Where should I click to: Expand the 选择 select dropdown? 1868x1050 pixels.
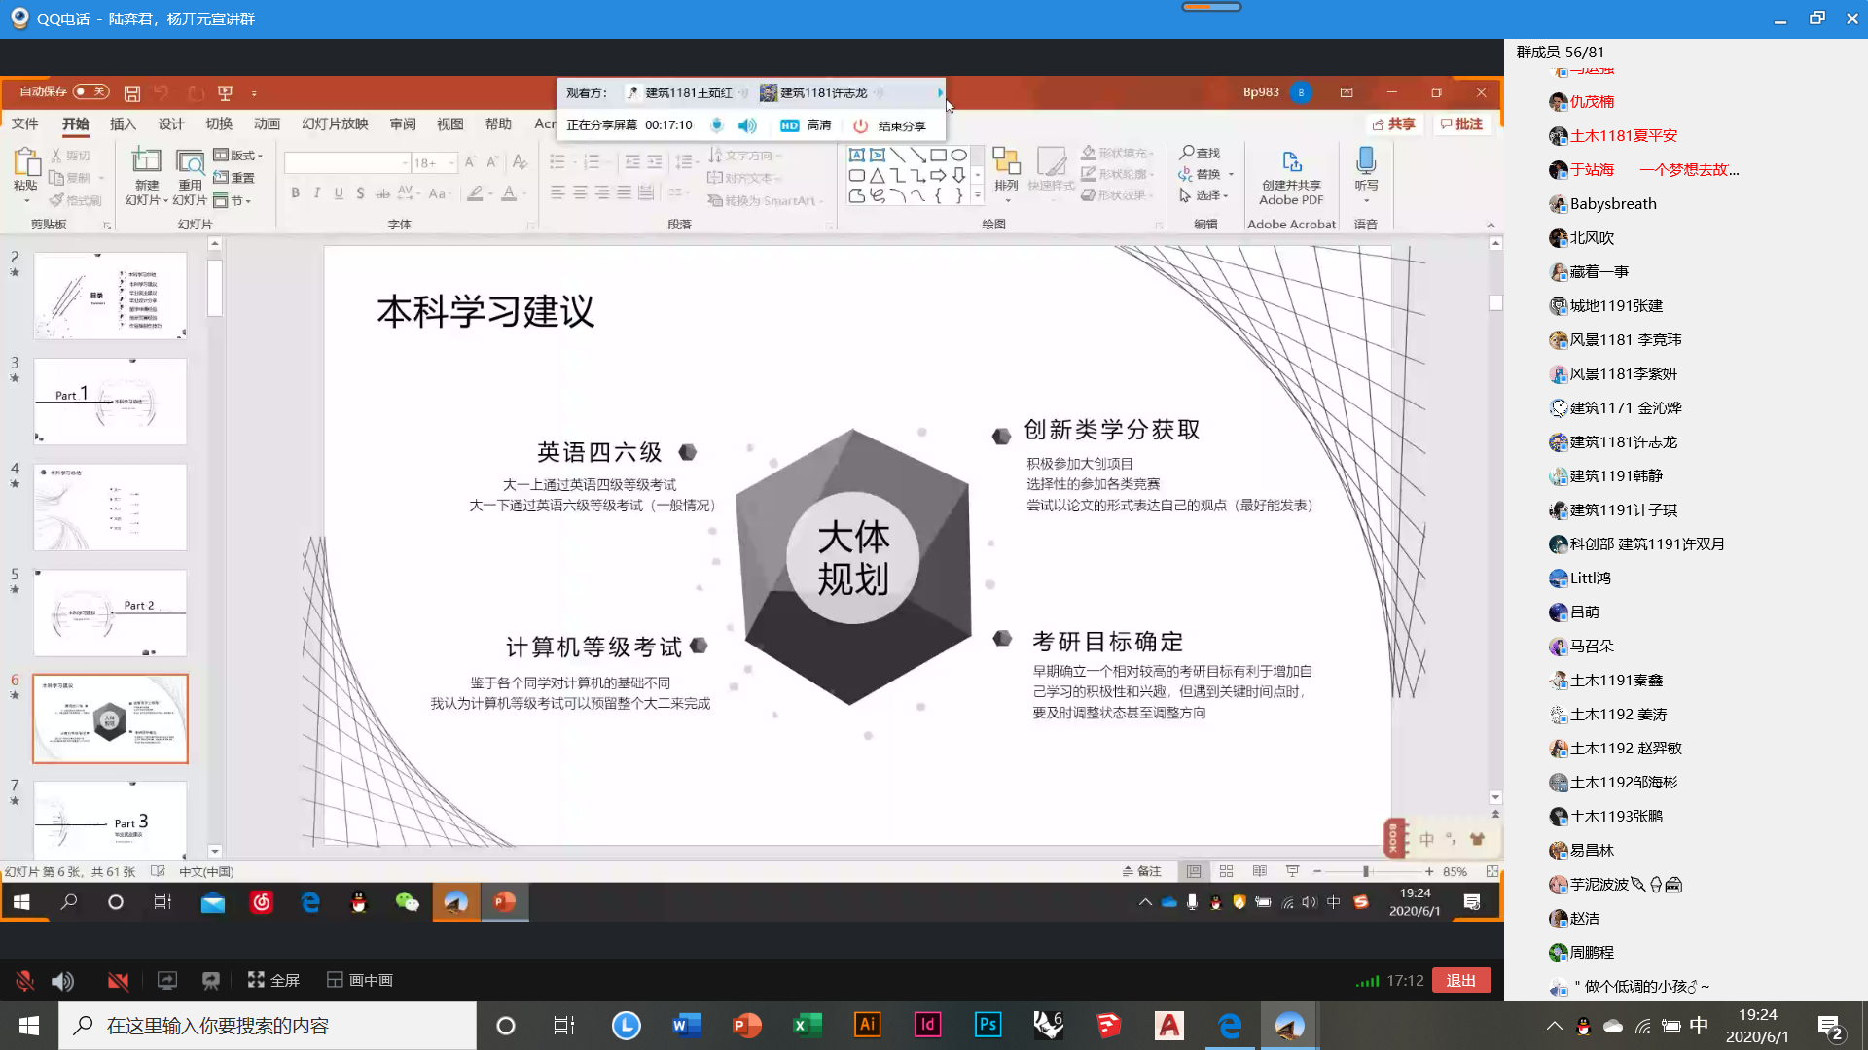tap(1206, 195)
